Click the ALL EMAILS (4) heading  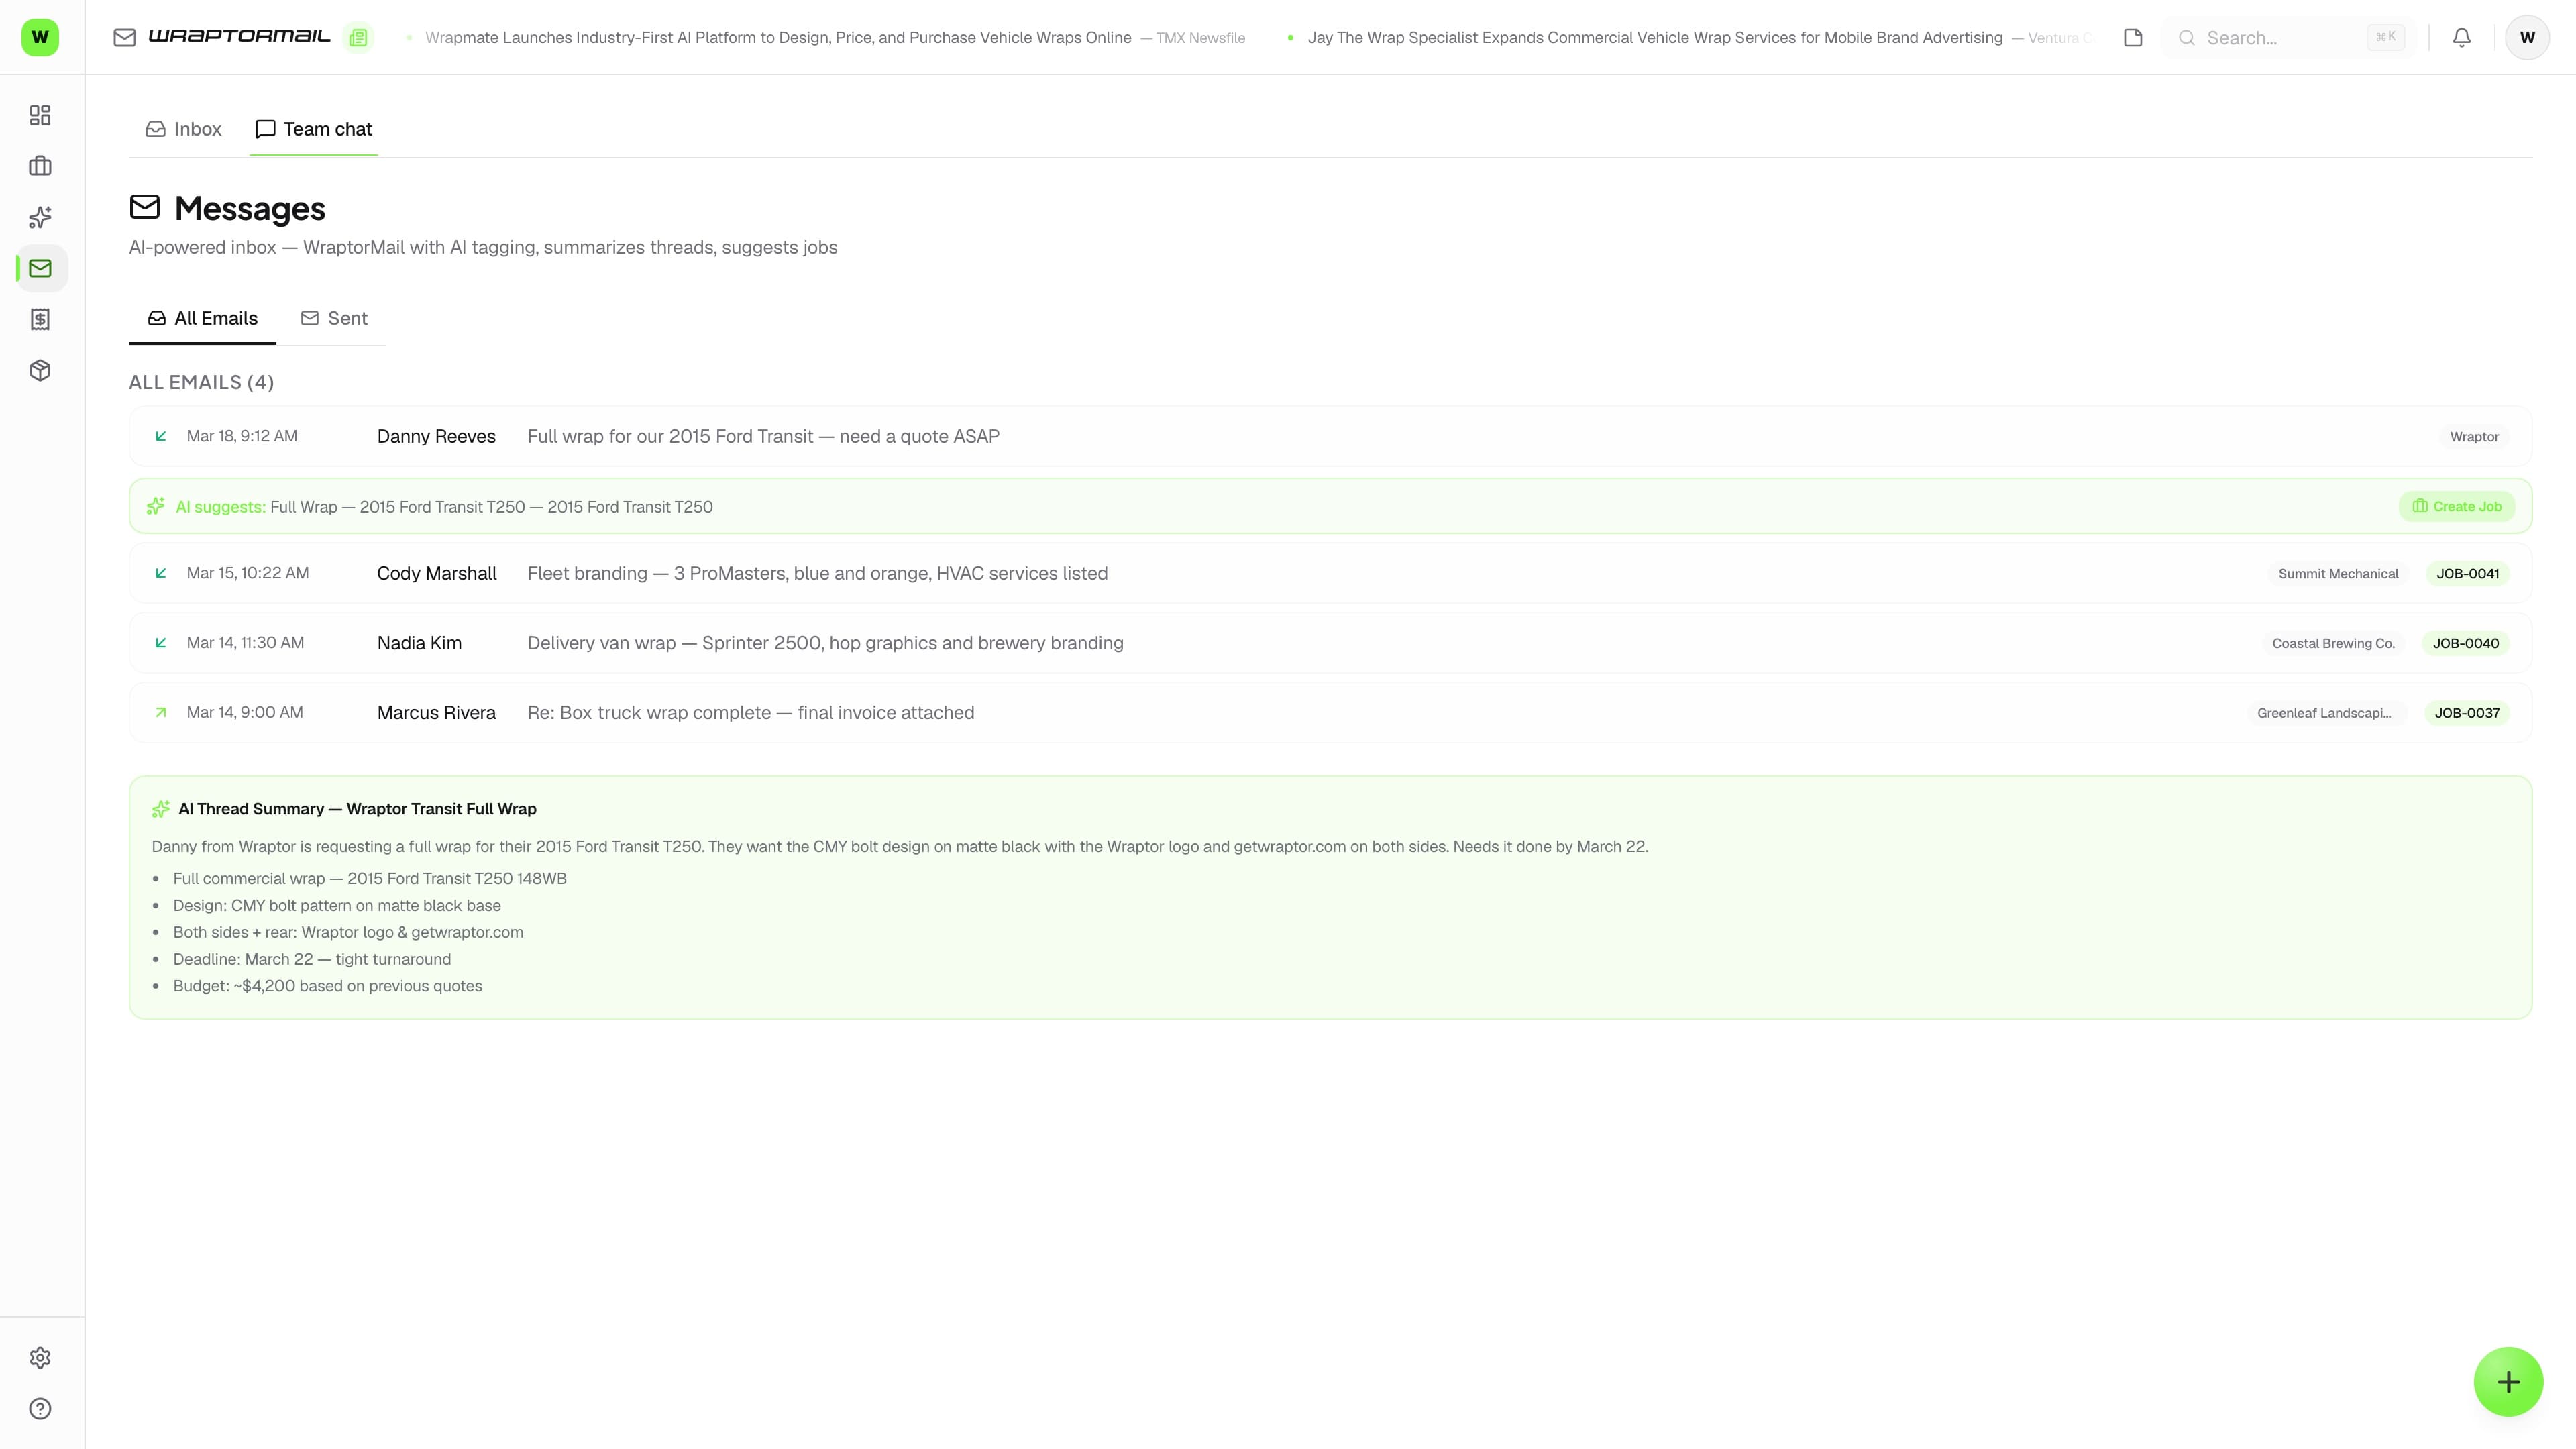(x=201, y=382)
